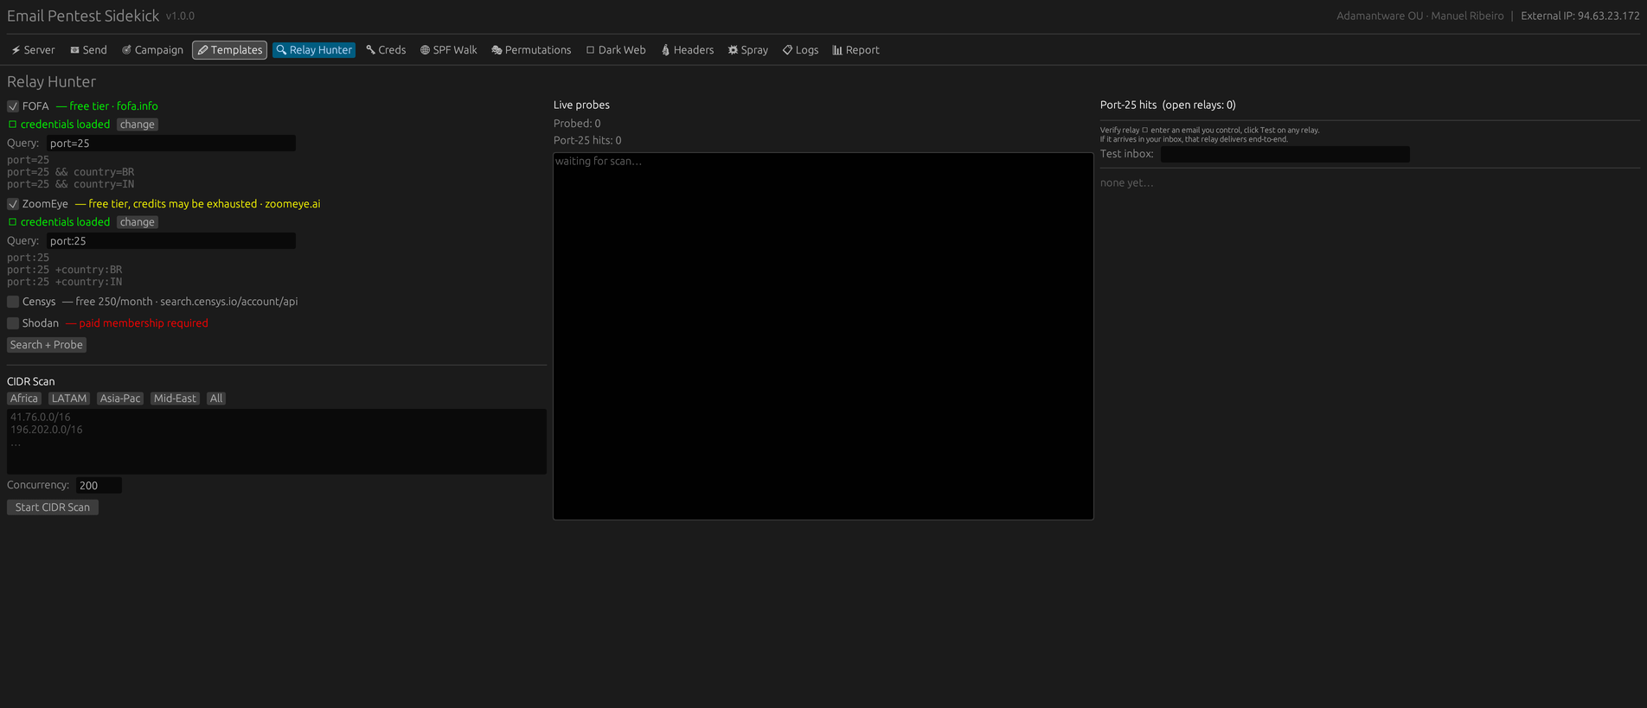Switch to the Campaign tab
The height and width of the screenshot is (708, 1647).
(152, 50)
